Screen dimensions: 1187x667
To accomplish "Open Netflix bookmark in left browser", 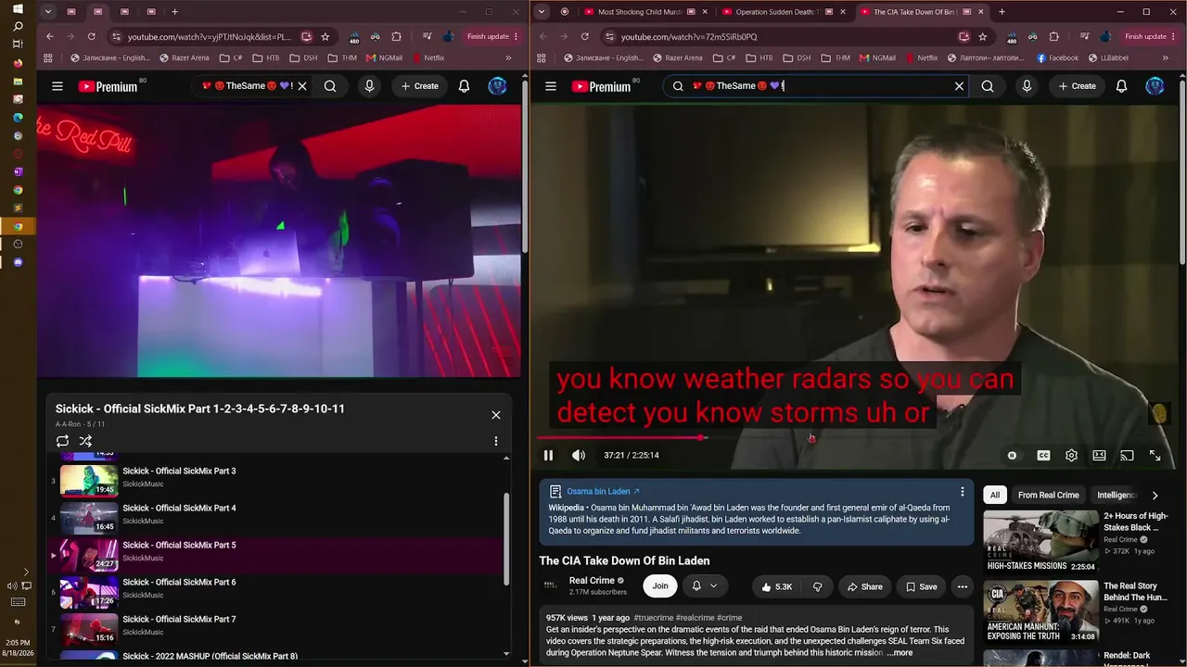I will tap(428, 57).
